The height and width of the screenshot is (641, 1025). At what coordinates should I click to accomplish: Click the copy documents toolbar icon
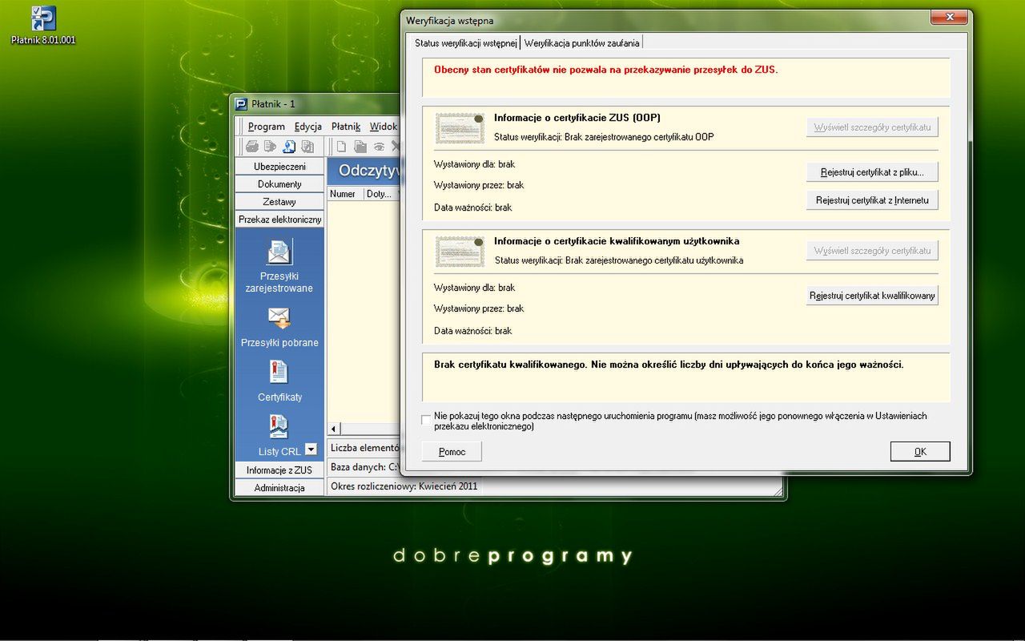(x=307, y=147)
